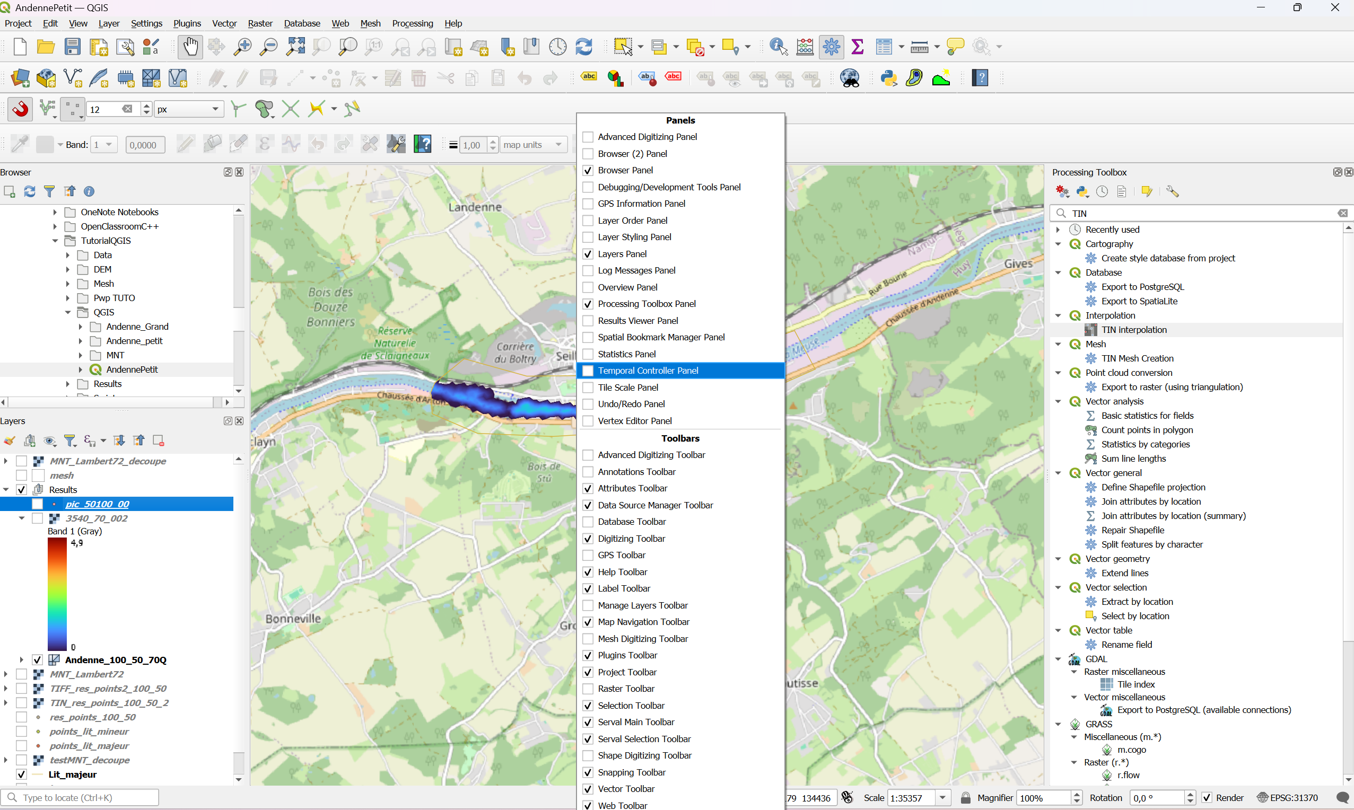Open the snapping tolerance unit px dropdown
1354x810 pixels.
189,109
